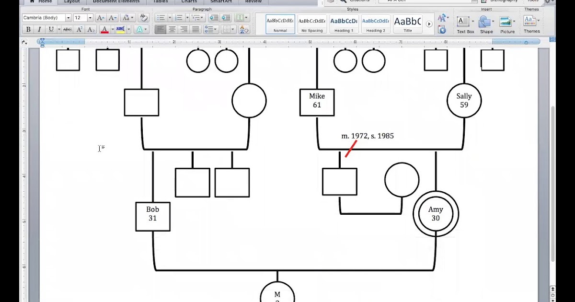The width and height of the screenshot is (575, 302).
Task: Justify text alignment
Action: click(x=195, y=30)
